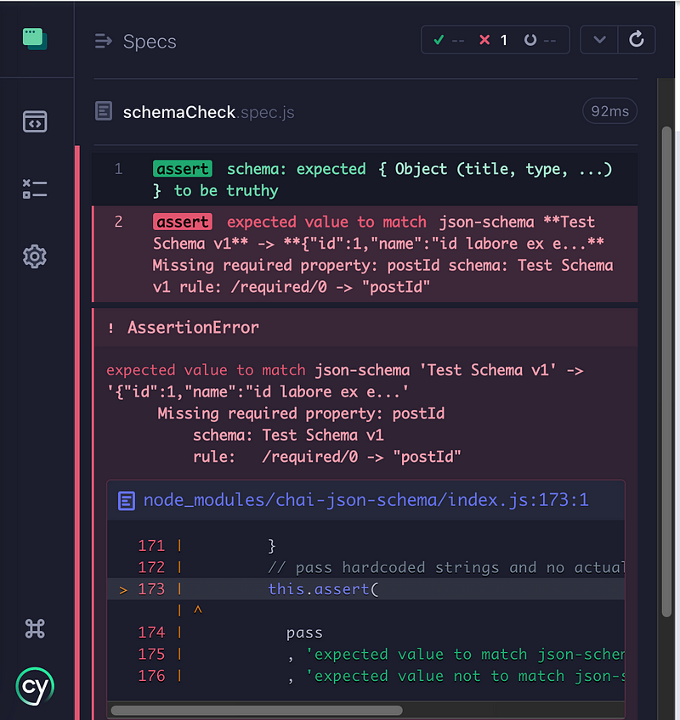Rerun all tests with the reload icon
Screen dimensions: 680x720
(636, 40)
